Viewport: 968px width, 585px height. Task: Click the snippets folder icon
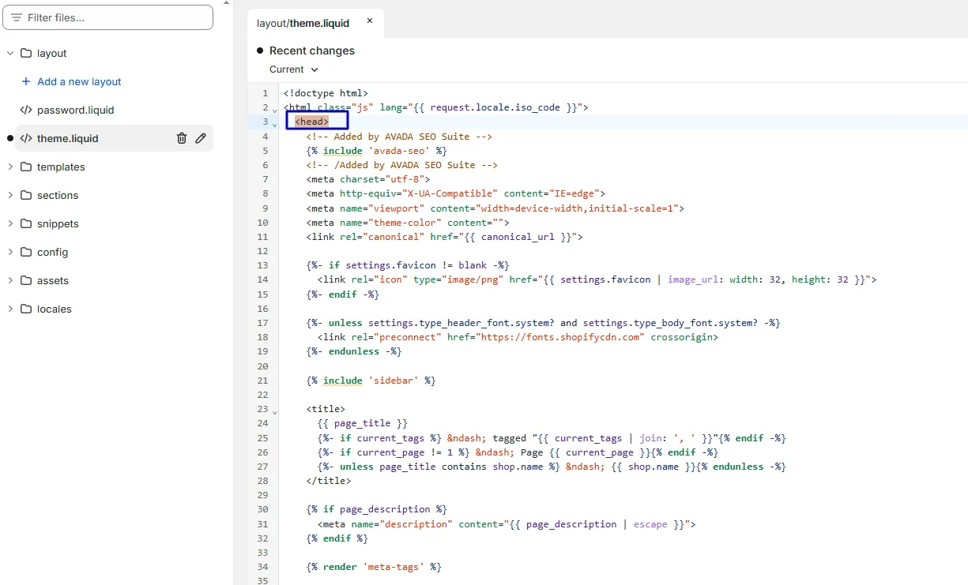26,223
